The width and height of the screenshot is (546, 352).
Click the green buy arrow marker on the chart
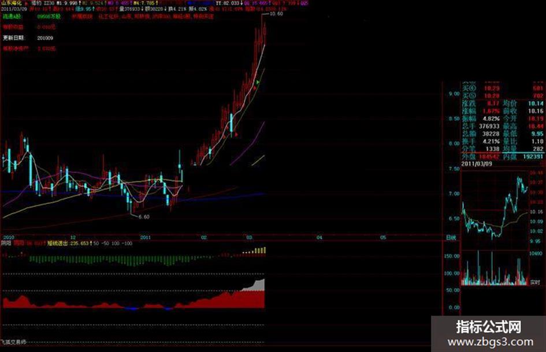(x=258, y=82)
